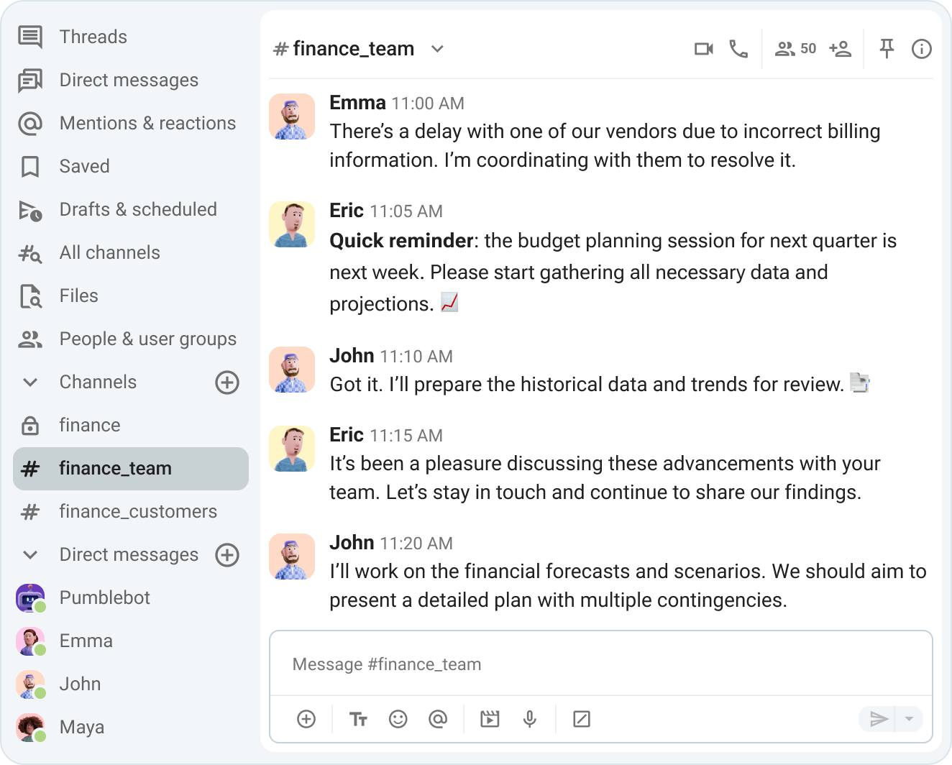The image size is (952, 765).
Task: Mention someone with the @ icon
Action: 439,718
